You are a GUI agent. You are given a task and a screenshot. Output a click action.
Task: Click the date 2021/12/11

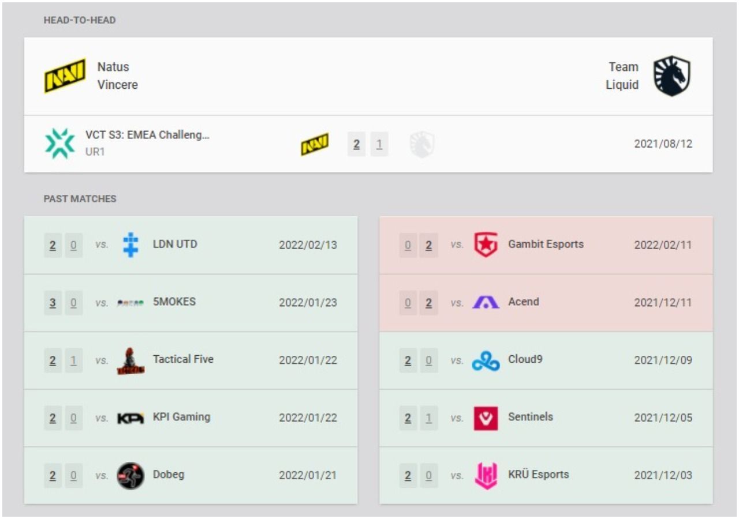pos(663,303)
